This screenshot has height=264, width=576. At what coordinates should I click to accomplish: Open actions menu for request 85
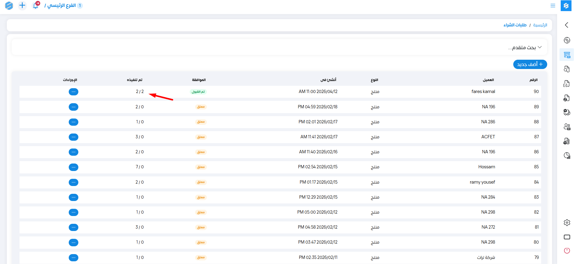74,167
